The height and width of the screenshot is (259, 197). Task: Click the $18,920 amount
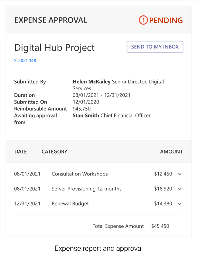[163, 189]
